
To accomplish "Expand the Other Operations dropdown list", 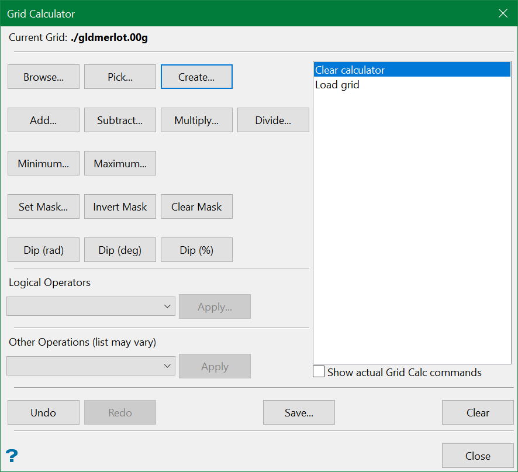I will pyautogui.click(x=91, y=366).
